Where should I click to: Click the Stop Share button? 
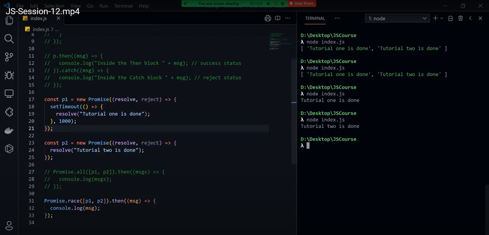point(302,3)
